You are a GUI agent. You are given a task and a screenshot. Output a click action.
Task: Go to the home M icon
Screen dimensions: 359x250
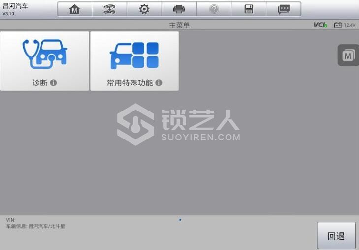[x=75, y=9]
